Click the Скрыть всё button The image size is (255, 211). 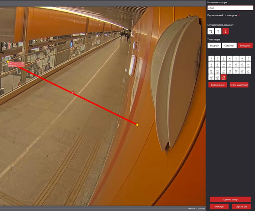[242, 207]
